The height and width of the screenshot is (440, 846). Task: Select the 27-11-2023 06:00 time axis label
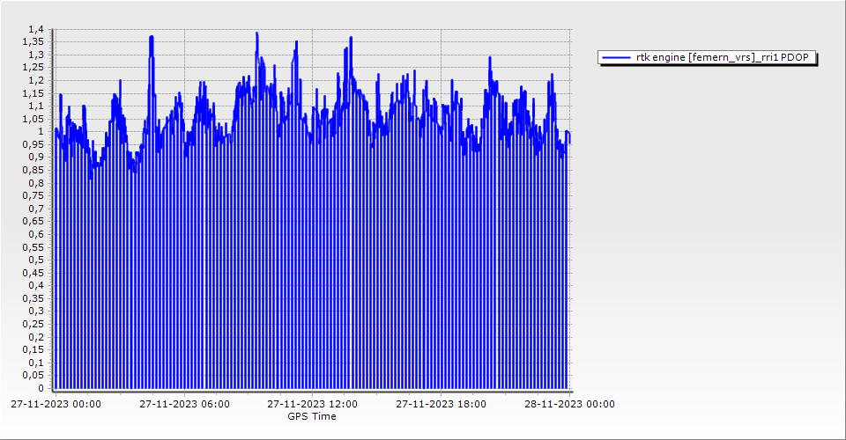click(x=185, y=404)
